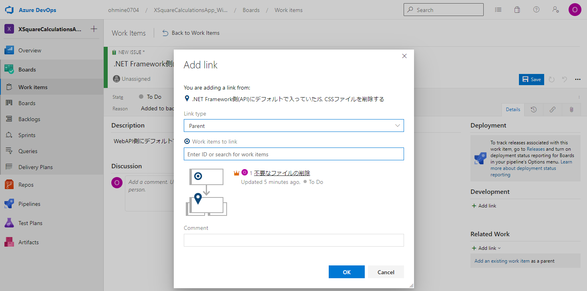Screen dimensions: 587x291
Task: Open Artifacts in the sidebar
Action: coord(52,242)
